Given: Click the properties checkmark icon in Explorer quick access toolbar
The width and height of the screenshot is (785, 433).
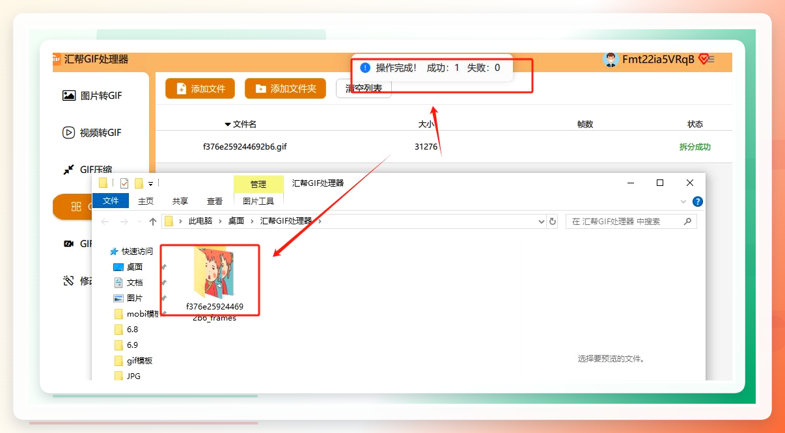Looking at the screenshot, I should point(124,183).
